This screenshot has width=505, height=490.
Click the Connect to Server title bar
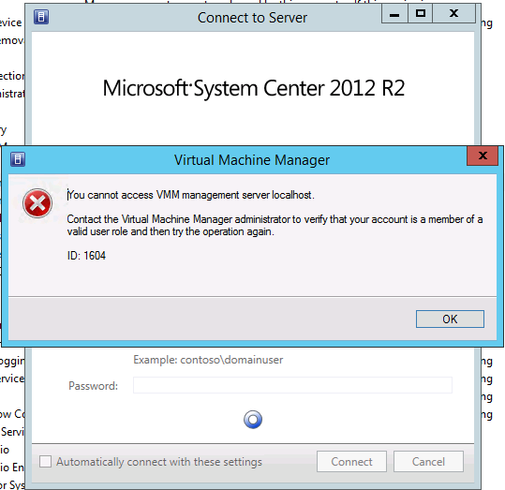(252, 18)
